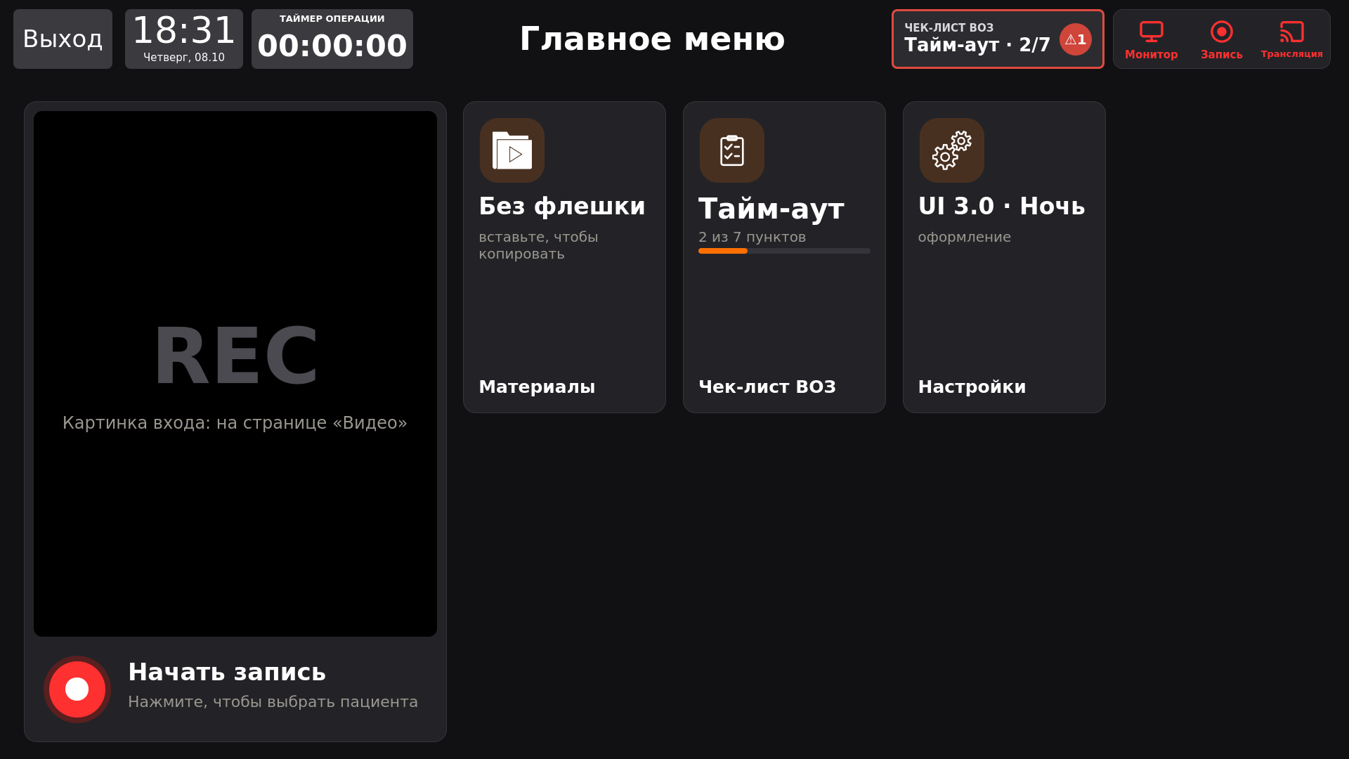Click the Запись record indicator icon
The width and height of the screenshot is (1349, 759).
click(1221, 32)
